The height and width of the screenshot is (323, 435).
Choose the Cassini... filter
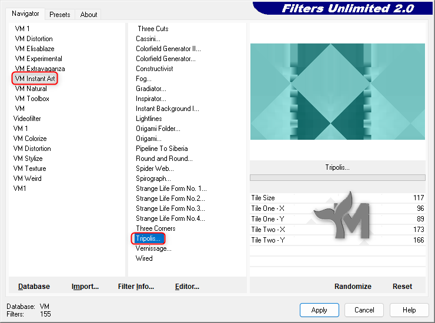pos(148,39)
